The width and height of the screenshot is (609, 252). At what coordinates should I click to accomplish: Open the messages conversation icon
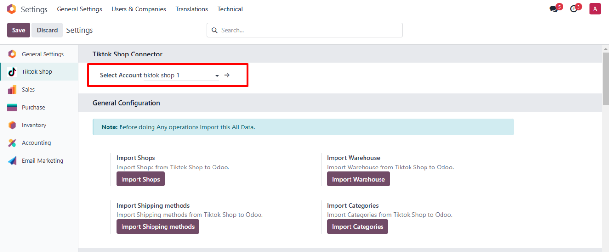pyautogui.click(x=554, y=9)
